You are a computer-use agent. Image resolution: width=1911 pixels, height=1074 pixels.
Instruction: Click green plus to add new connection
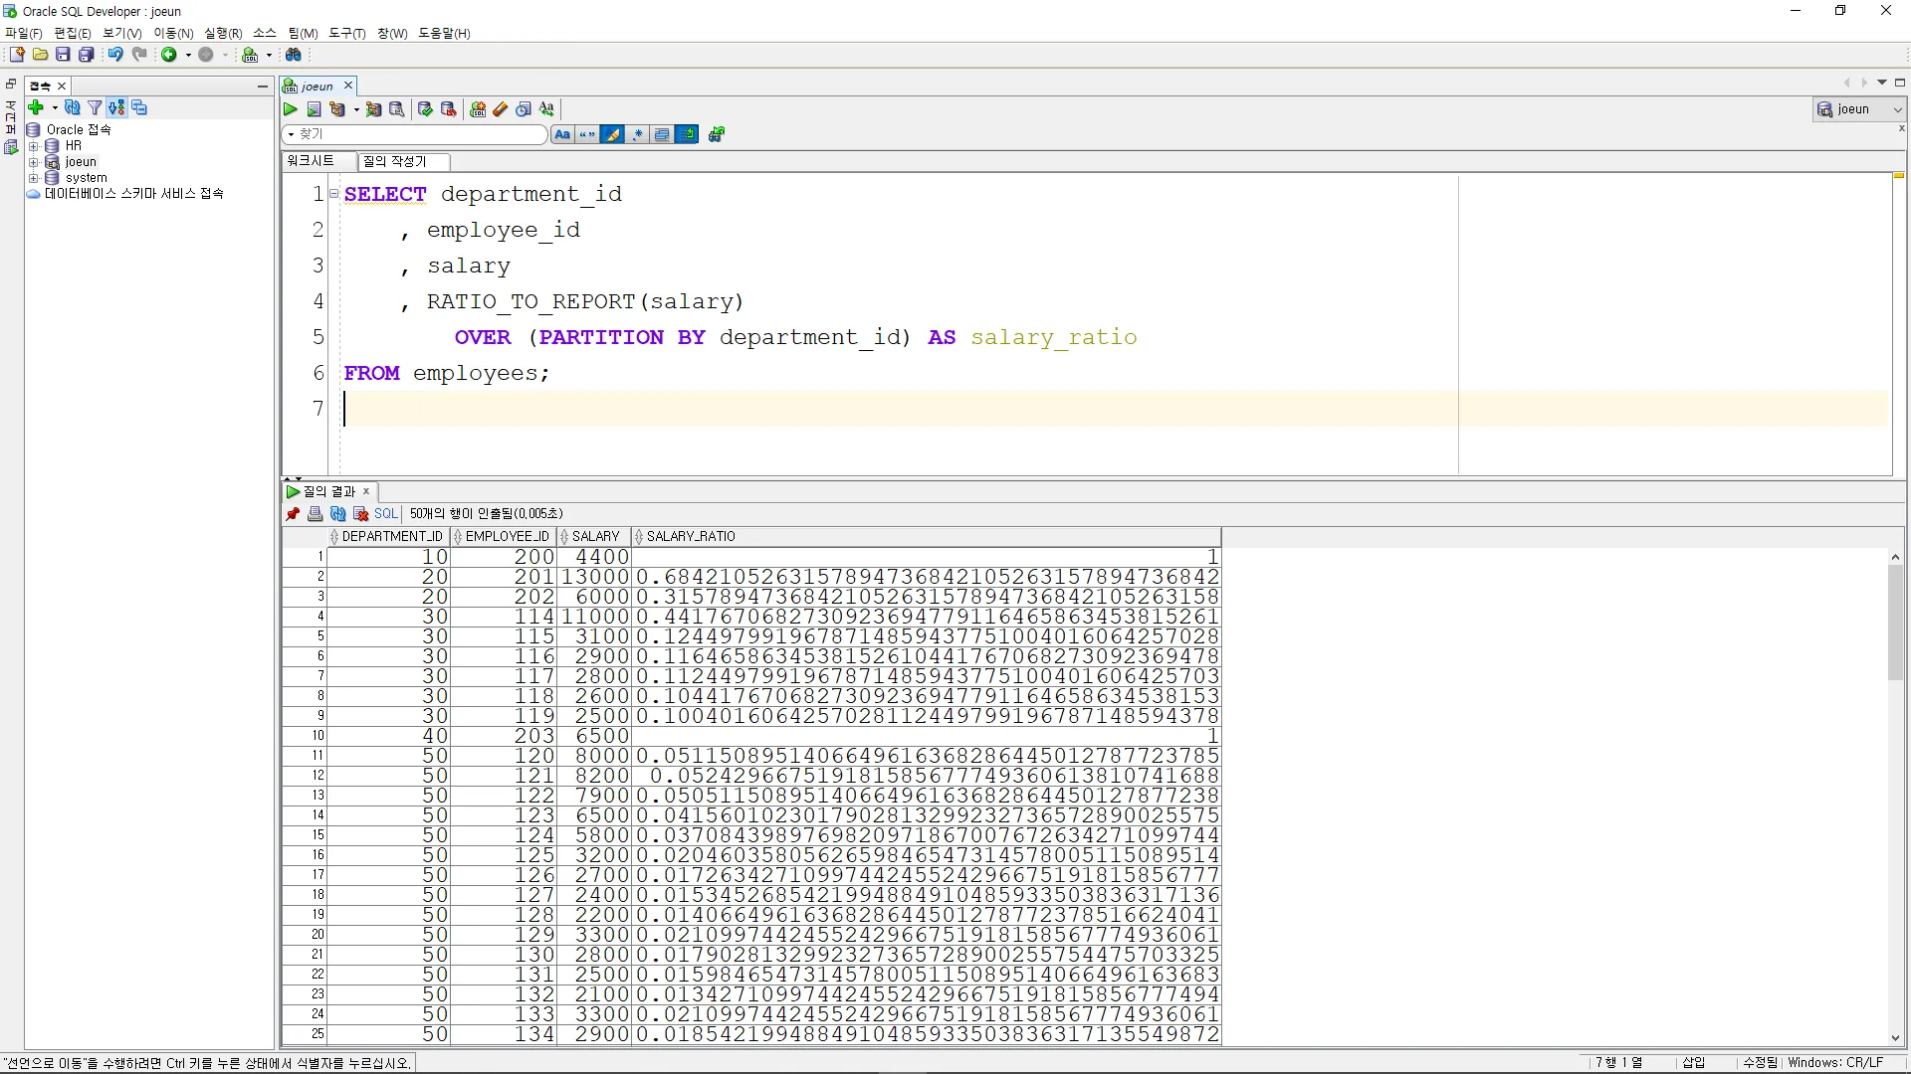(x=36, y=107)
